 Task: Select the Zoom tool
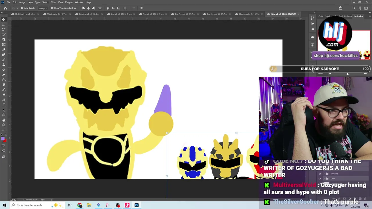pos(4,125)
